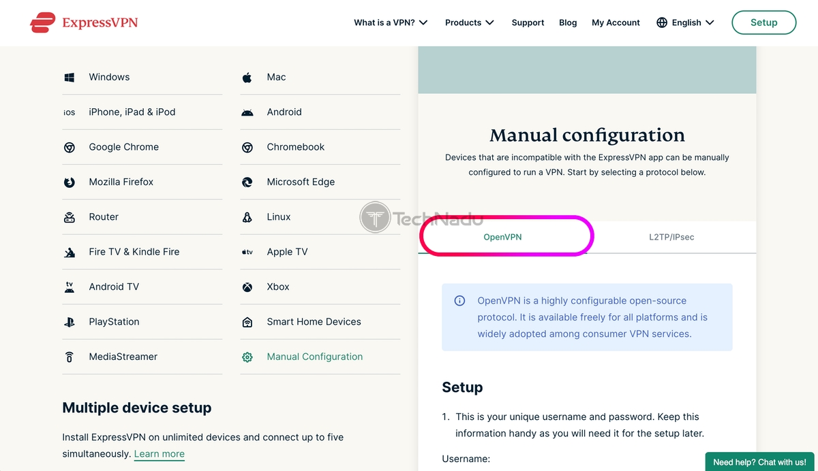This screenshot has height=471, width=818.
Task: Expand the What is a VPN? menu
Action: tap(391, 22)
